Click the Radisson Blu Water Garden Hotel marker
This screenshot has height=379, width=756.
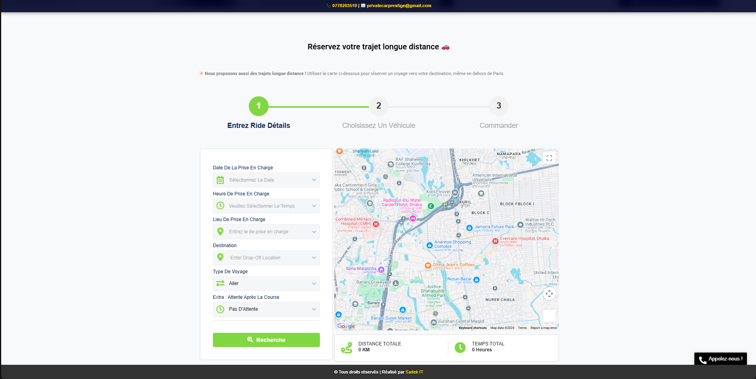(413, 218)
